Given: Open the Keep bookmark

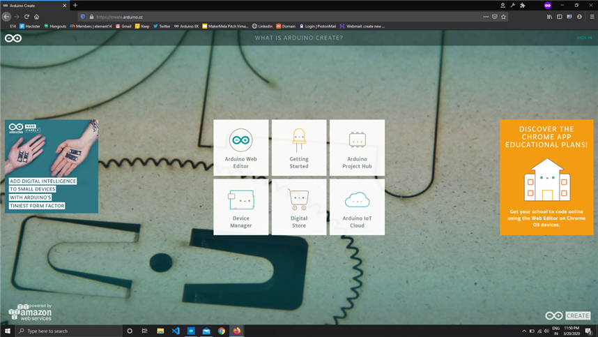Looking at the screenshot, I should (142, 27).
